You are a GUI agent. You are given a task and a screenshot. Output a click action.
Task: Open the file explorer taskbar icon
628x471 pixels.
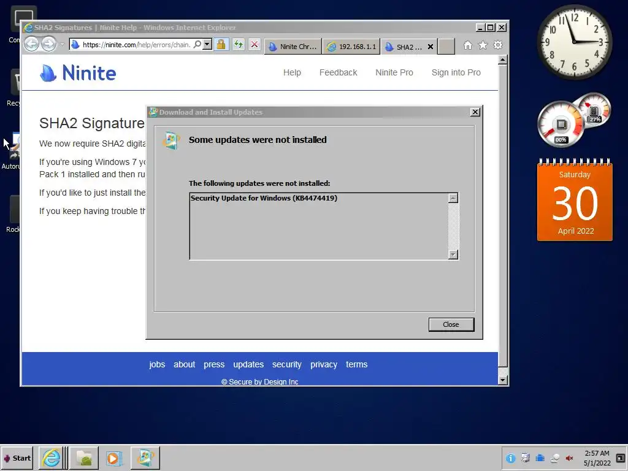[x=85, y=458]
